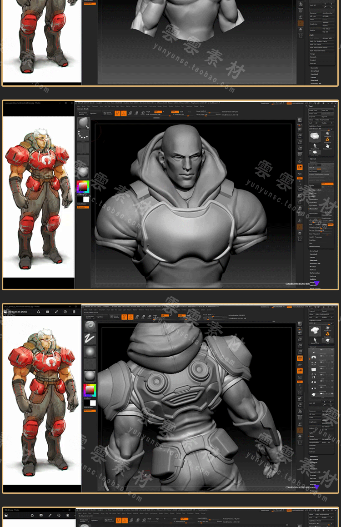The height and width of the screenshot is (527, 341).
Task: Open the dots stroke picker in the hooded-bust ZBrush window
Action: 83,135
